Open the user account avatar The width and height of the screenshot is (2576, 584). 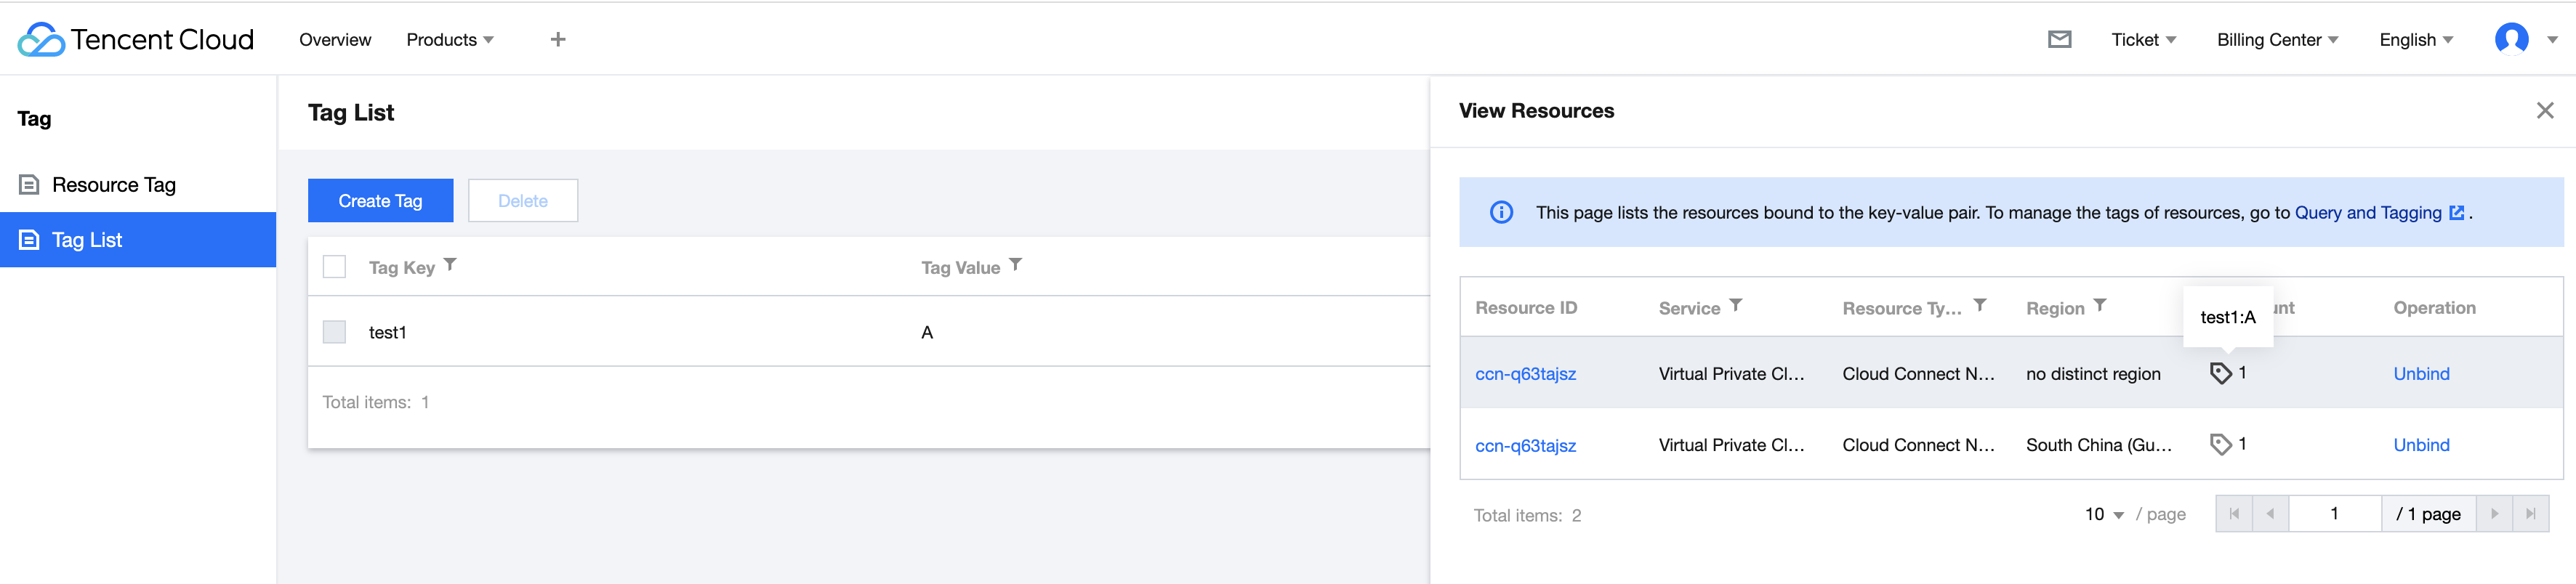[2511, 40]
